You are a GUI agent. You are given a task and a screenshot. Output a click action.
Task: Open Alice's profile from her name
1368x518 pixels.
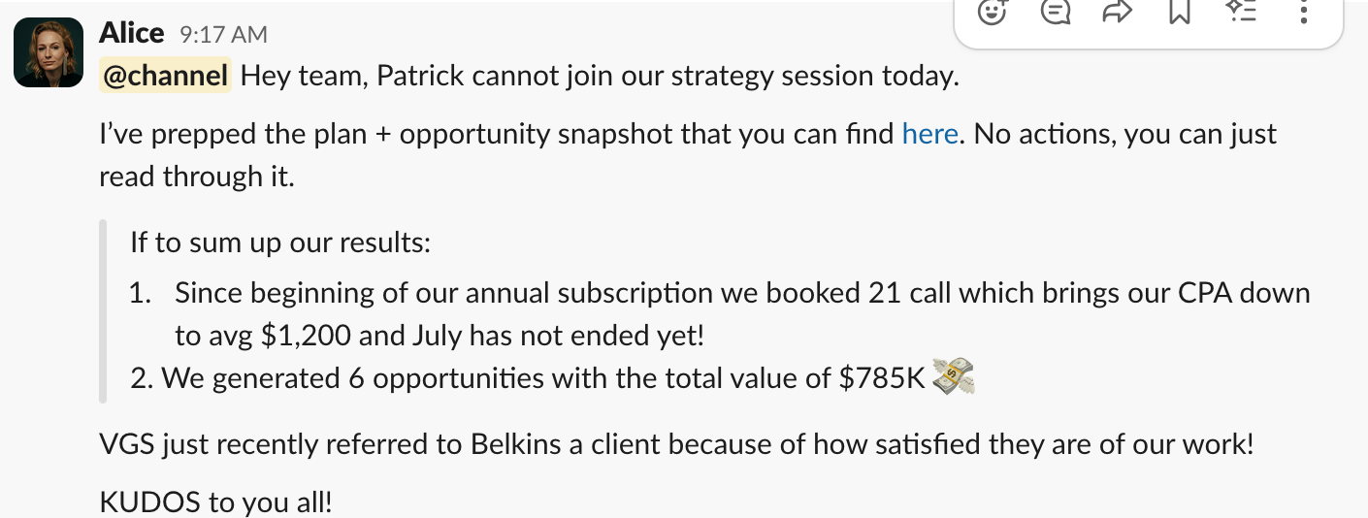coord(131,33)
